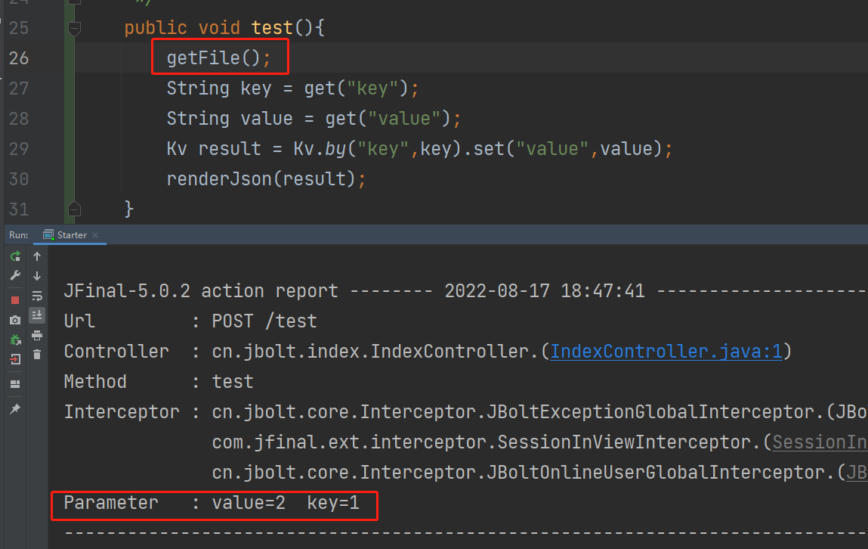This screenshot has width=868, height=549.
Task: Click the 'Run:' panel label
Action: tap(18, 235)
